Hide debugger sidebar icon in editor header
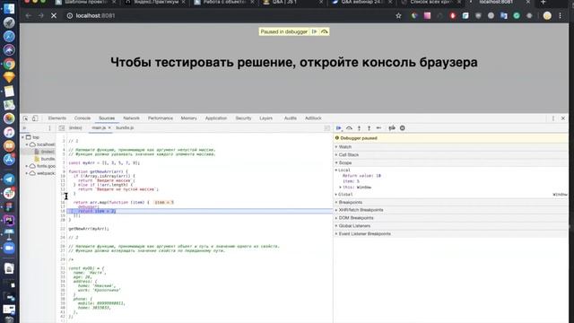574x323 pixels. tap(326, 127)
